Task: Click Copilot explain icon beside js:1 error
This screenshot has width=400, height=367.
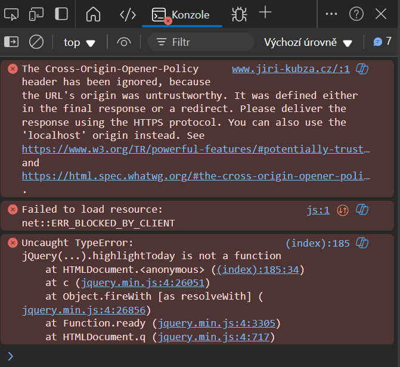Action: coord(362,210)
